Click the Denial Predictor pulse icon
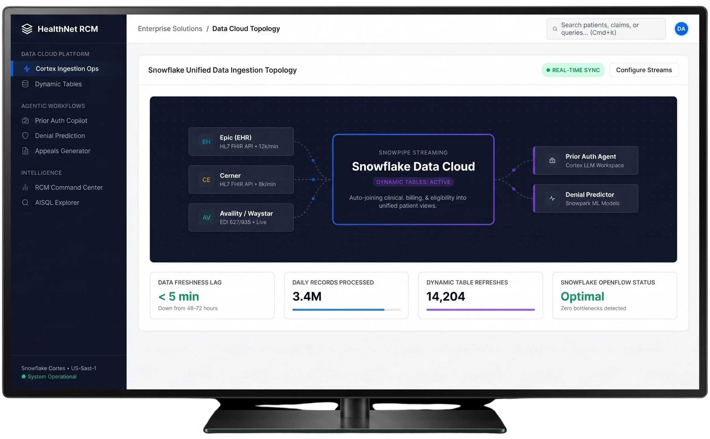The height and width of the screenshot is (439, 710). point(552,199)
